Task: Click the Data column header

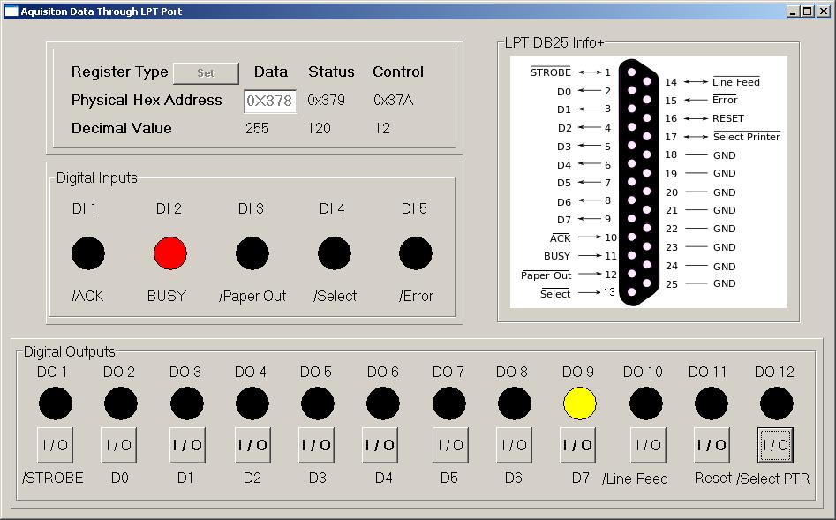Action: tap(271, 72)
